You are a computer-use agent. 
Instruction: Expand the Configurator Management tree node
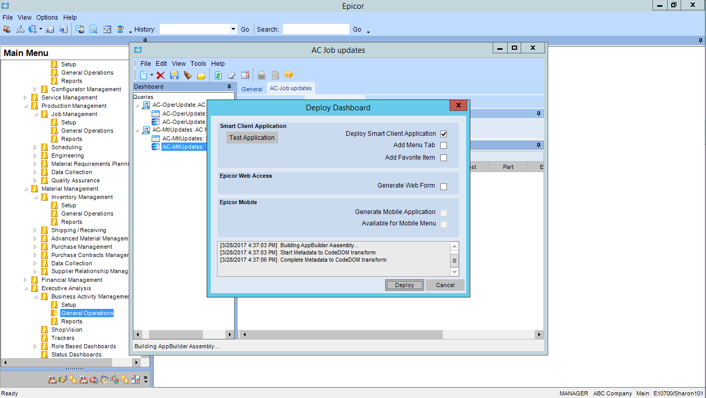click(x=35, y=89)
